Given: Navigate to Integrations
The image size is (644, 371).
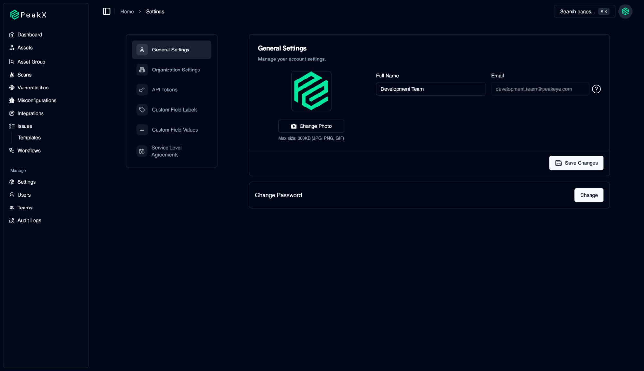Looking at the screenshot, I should pos(30,113).
